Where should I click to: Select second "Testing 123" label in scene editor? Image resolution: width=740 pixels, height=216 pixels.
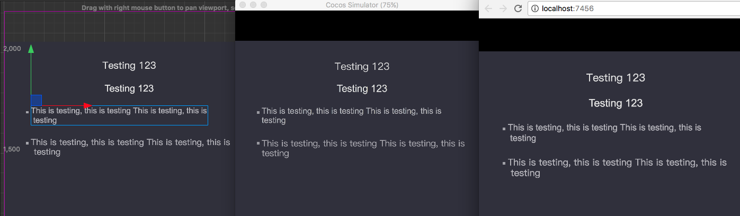coord(129,88)
